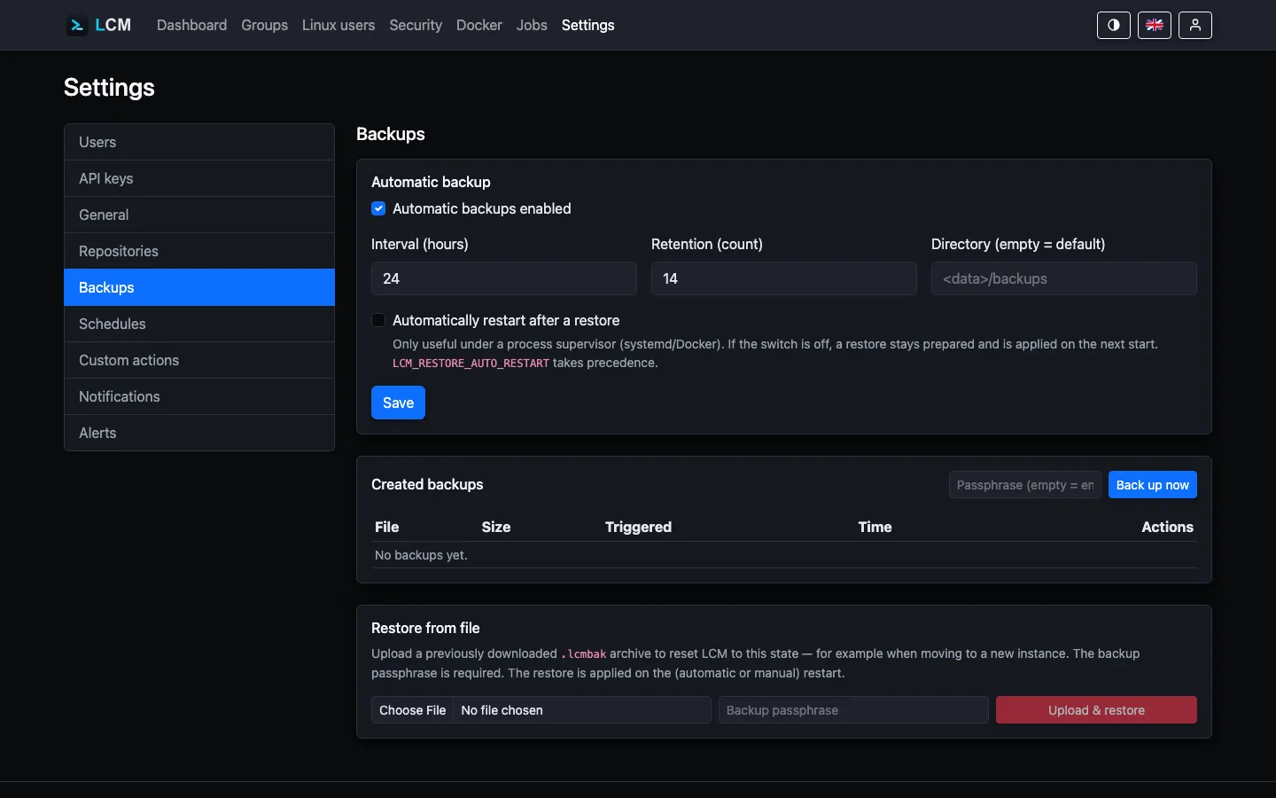The width and height of the screenshot is (1276, 798).
Task: Focus the Retention (count) field
Action: coord(784,278)
